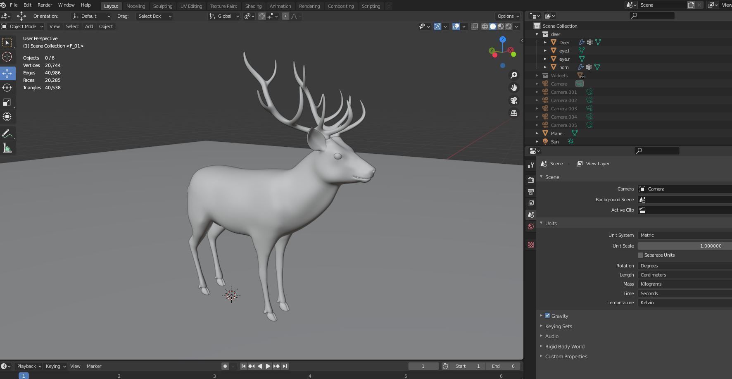This screenshot has width=732, height=379.
Task: Open the viewport Add menu
Action: point(89,26)
